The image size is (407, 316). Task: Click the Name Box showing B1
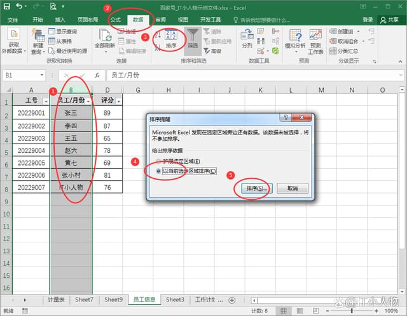(x=22, y=76)
